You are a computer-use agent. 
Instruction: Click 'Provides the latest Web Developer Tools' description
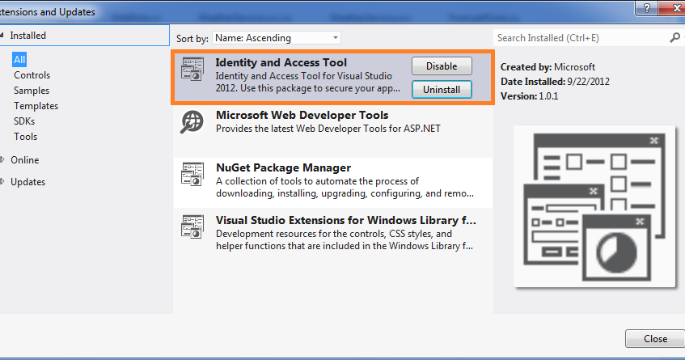click(x=328, y=129)
